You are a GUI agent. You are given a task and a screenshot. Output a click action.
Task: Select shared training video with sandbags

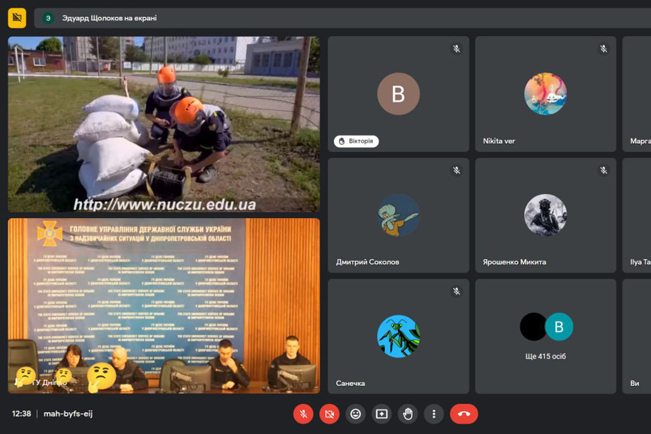(164, 124)
